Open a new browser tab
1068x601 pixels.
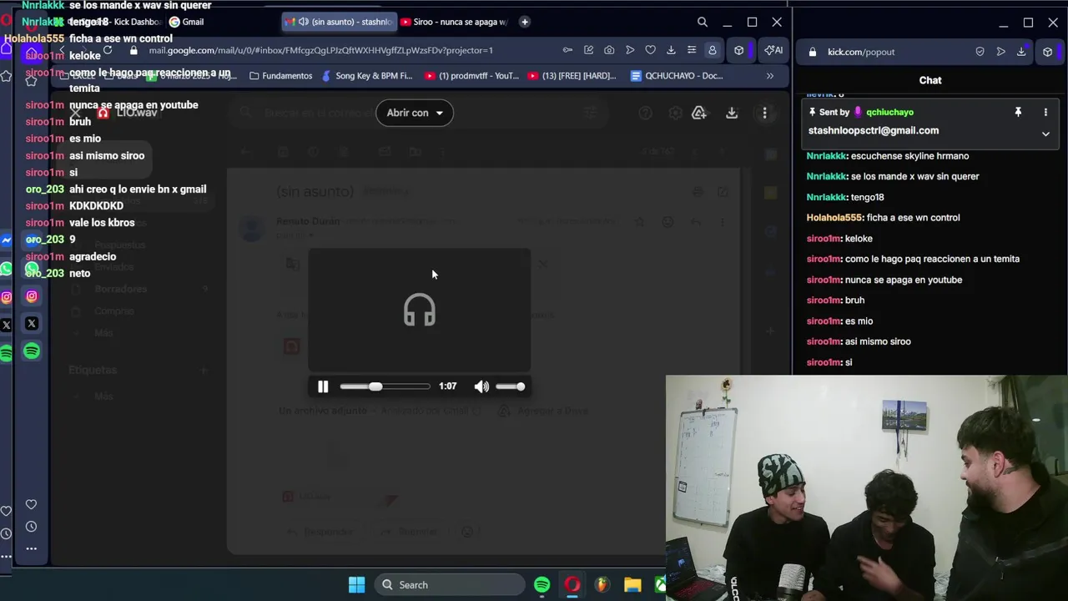(524, 22)
